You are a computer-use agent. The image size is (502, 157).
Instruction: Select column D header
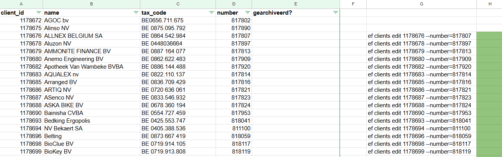234,4
